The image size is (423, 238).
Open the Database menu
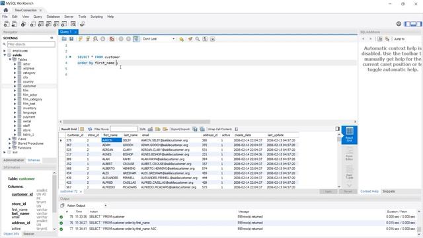53,17
